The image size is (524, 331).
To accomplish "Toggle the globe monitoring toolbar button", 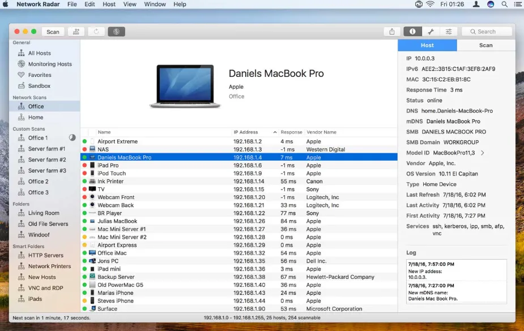I will [116, 32].
